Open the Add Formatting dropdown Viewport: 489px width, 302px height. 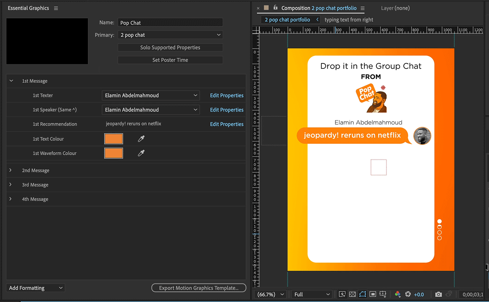point(36,288)
